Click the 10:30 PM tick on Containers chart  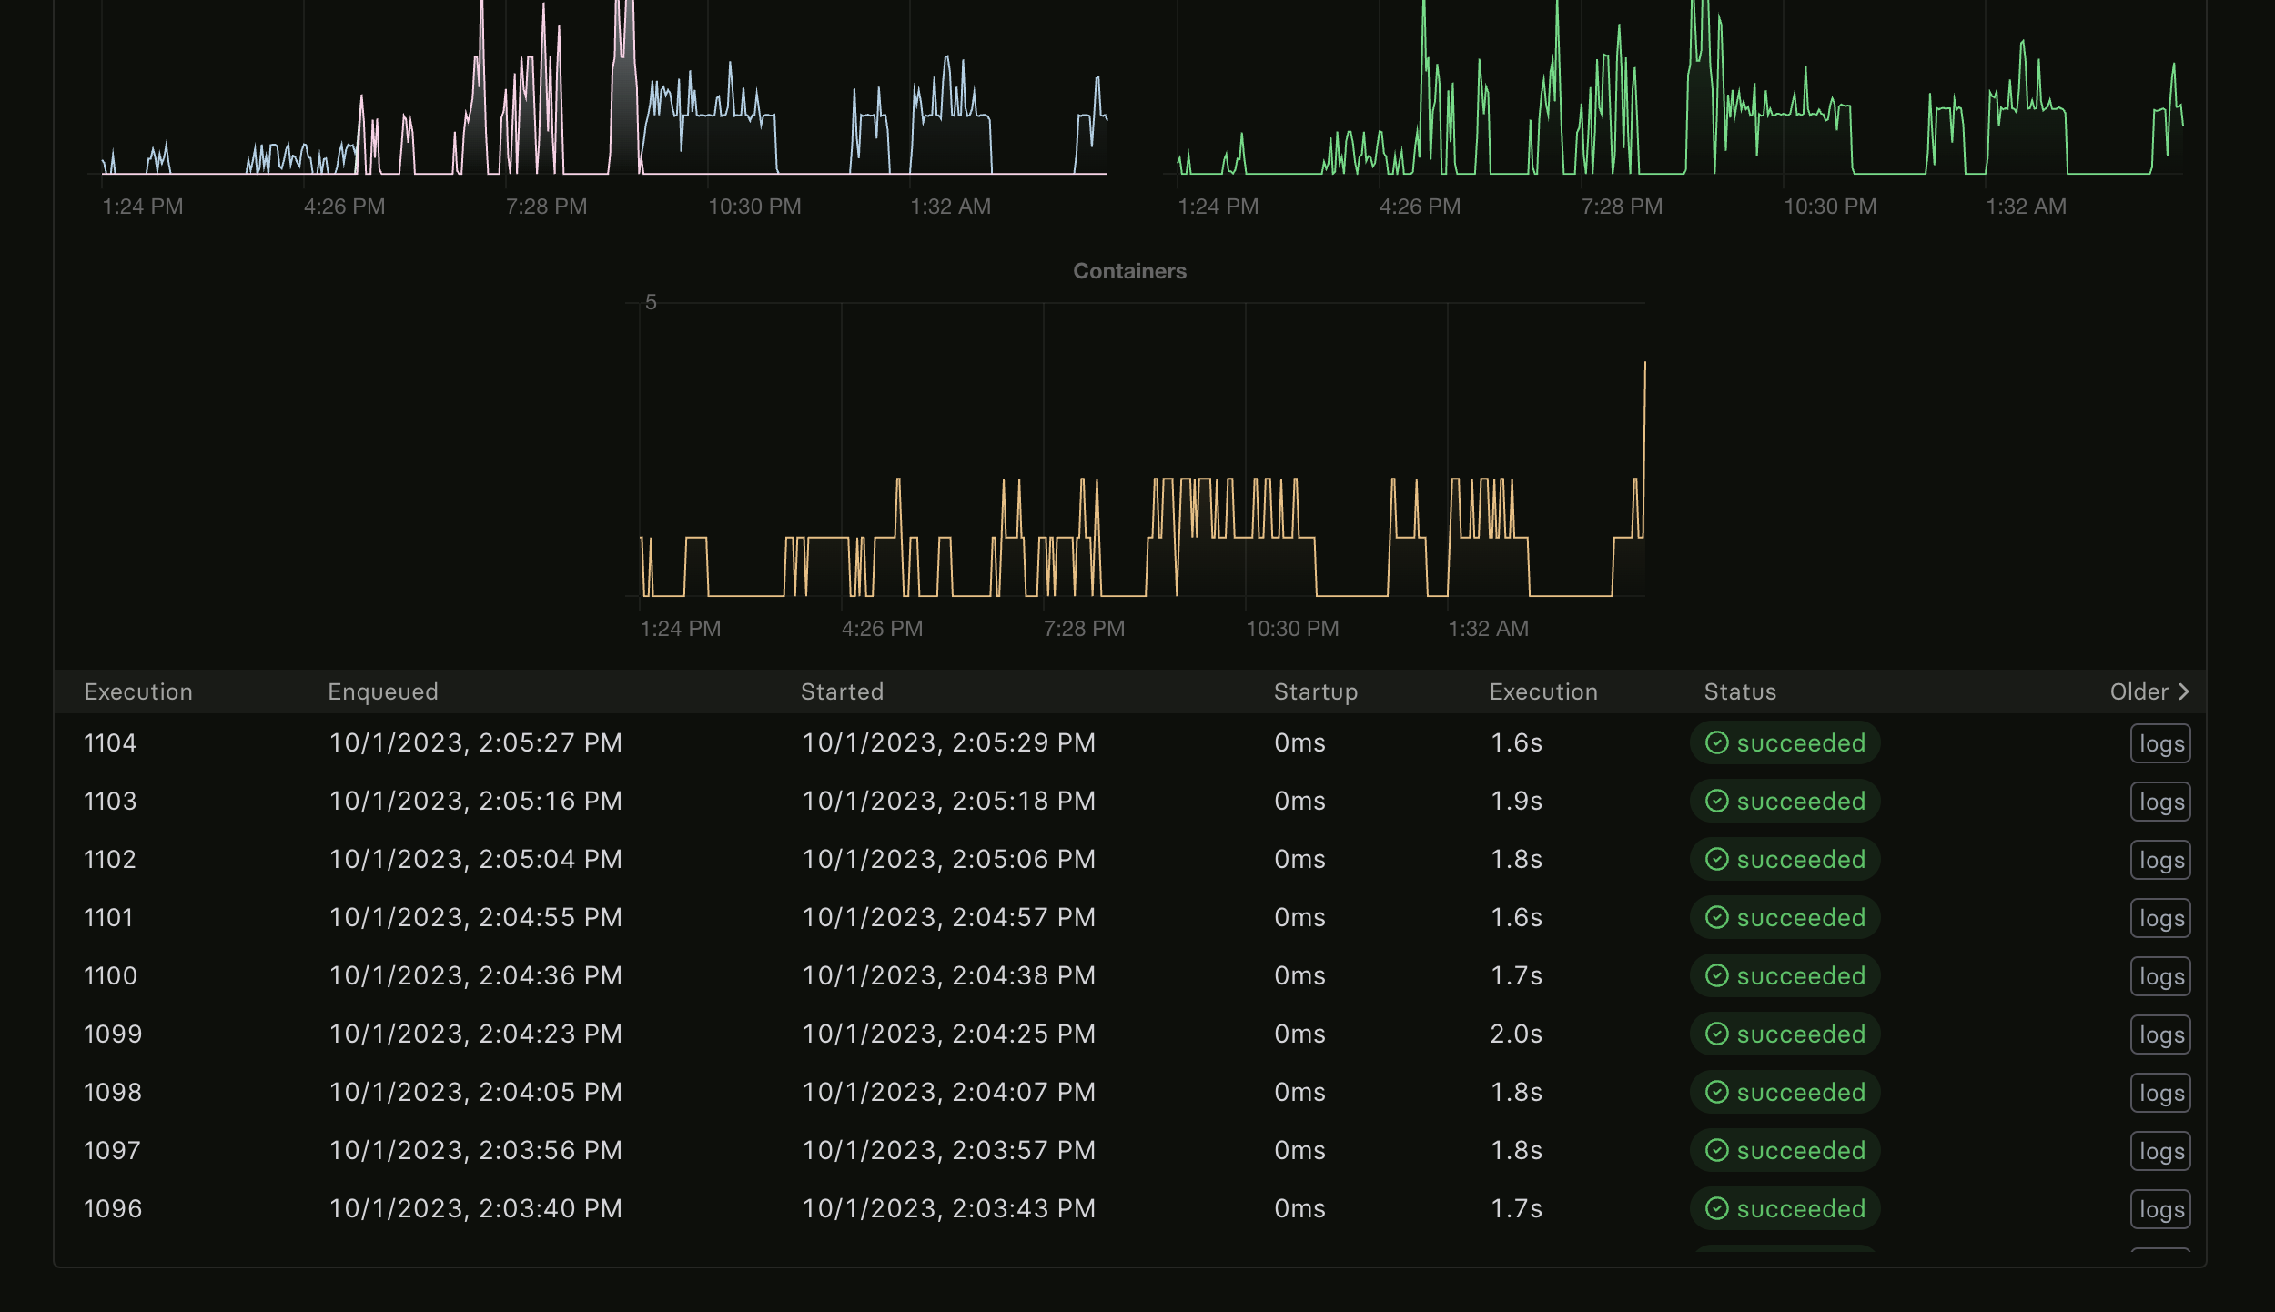coord(1291,628)
